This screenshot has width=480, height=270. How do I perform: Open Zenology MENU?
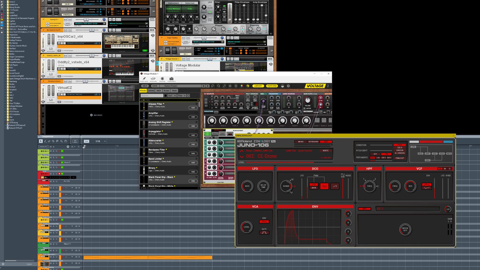(301, 142)
